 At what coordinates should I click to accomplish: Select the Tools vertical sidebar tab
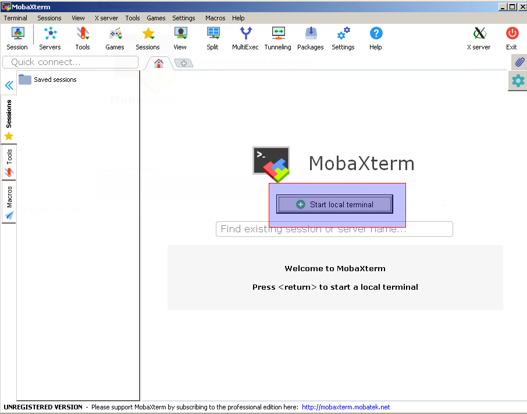click(x=9, y=163)
